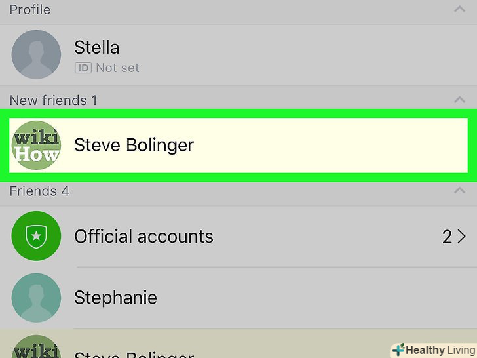Tap the arrow beside Official accounts count
Screen dimensions: 477x358
pyautogui.click(x=461, y=236)
